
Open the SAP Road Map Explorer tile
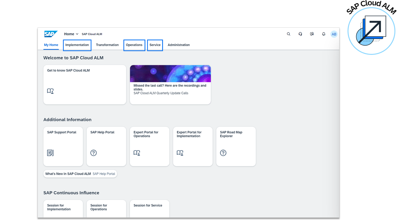click(236, 146)
